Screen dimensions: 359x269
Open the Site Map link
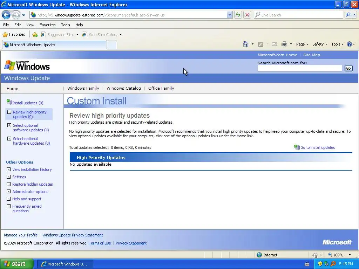click(x=312, y=55)
